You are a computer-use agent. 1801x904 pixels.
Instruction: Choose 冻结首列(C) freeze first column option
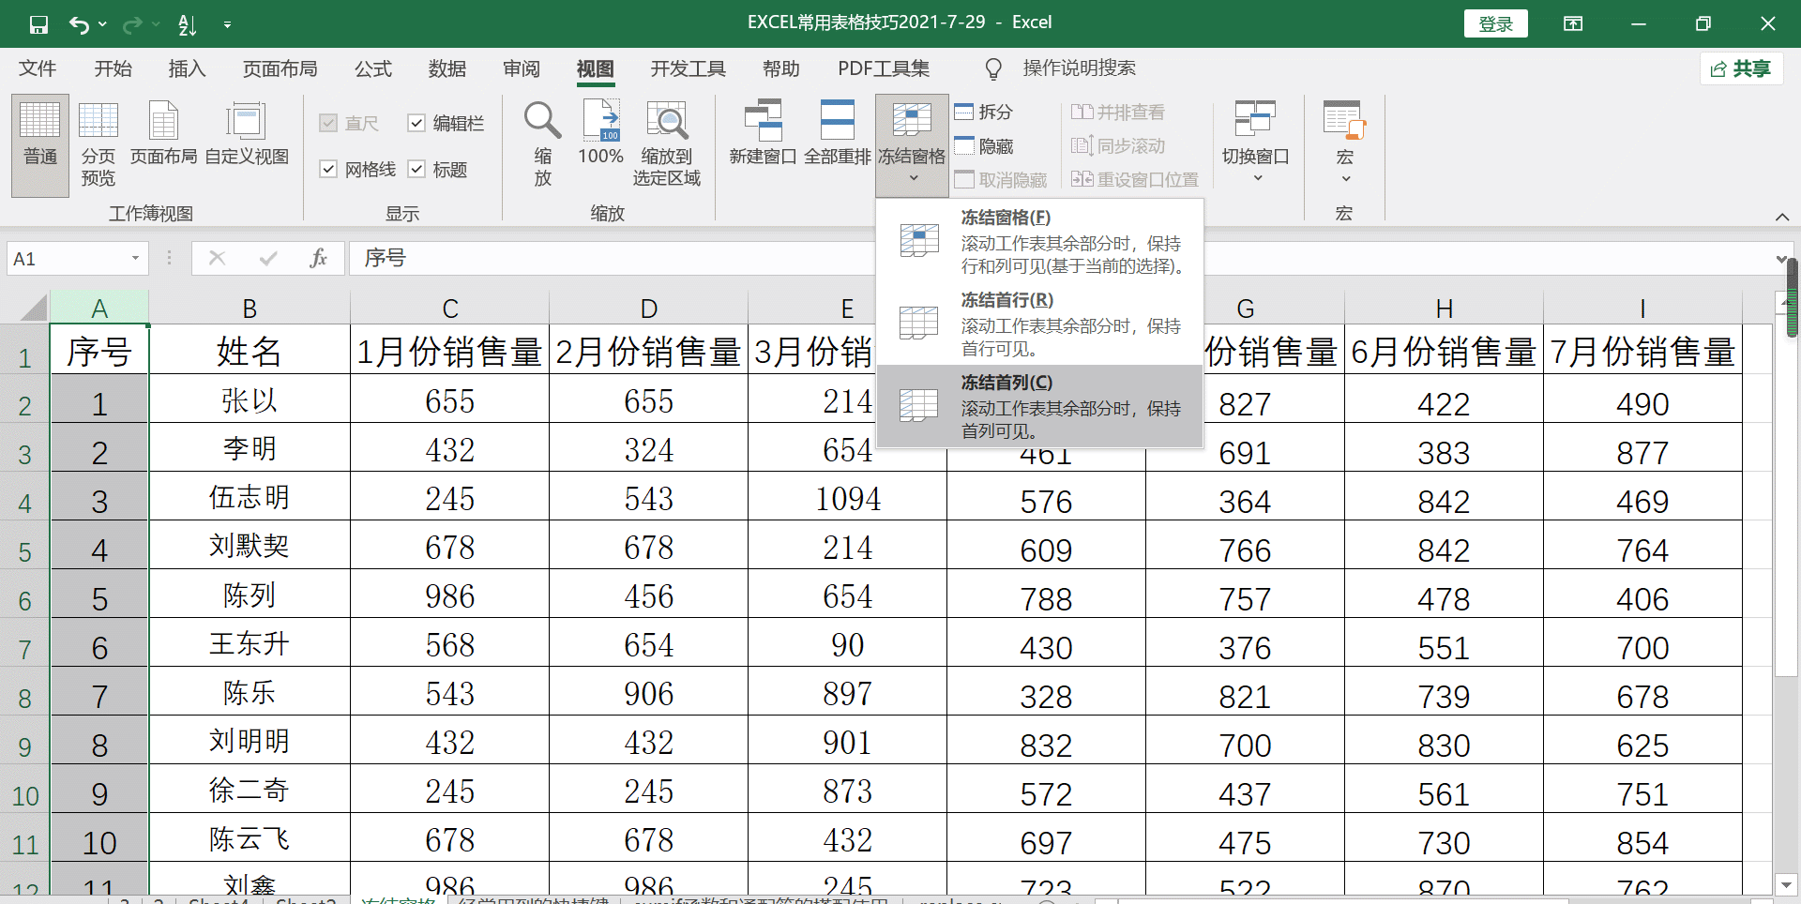[x=1039, y=406]
